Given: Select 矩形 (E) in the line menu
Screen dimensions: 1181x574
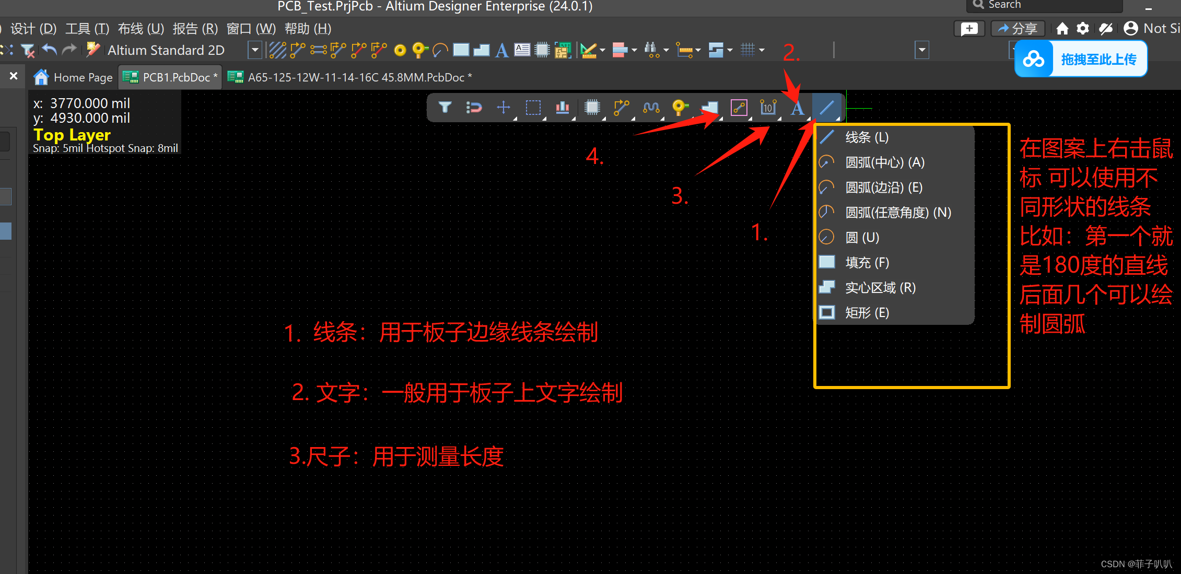Looking at the screenshot, I should tap(867, 313).
